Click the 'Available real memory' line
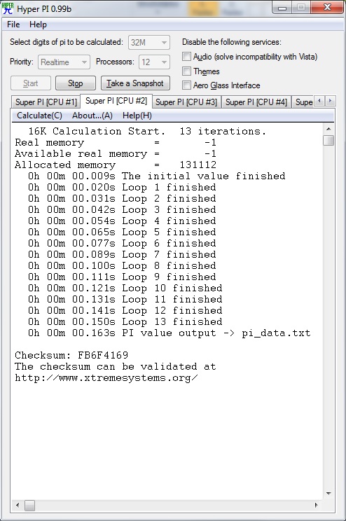 [116, 154]
